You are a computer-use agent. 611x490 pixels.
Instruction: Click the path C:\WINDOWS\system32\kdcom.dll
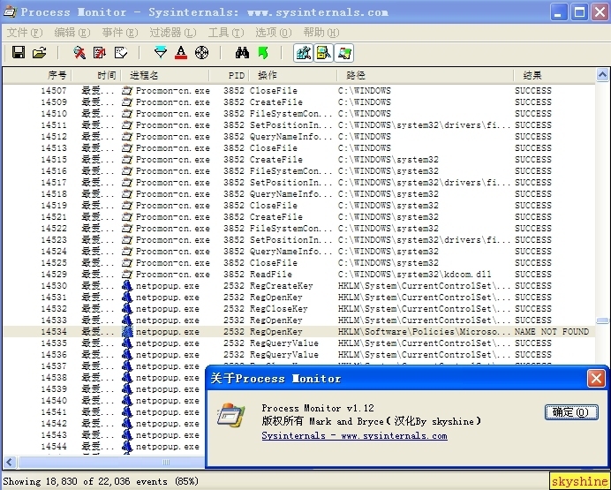click(x=415, y=275)
